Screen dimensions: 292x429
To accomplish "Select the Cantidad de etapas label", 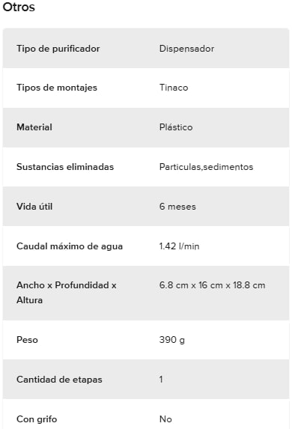I will tap(59, 380).
